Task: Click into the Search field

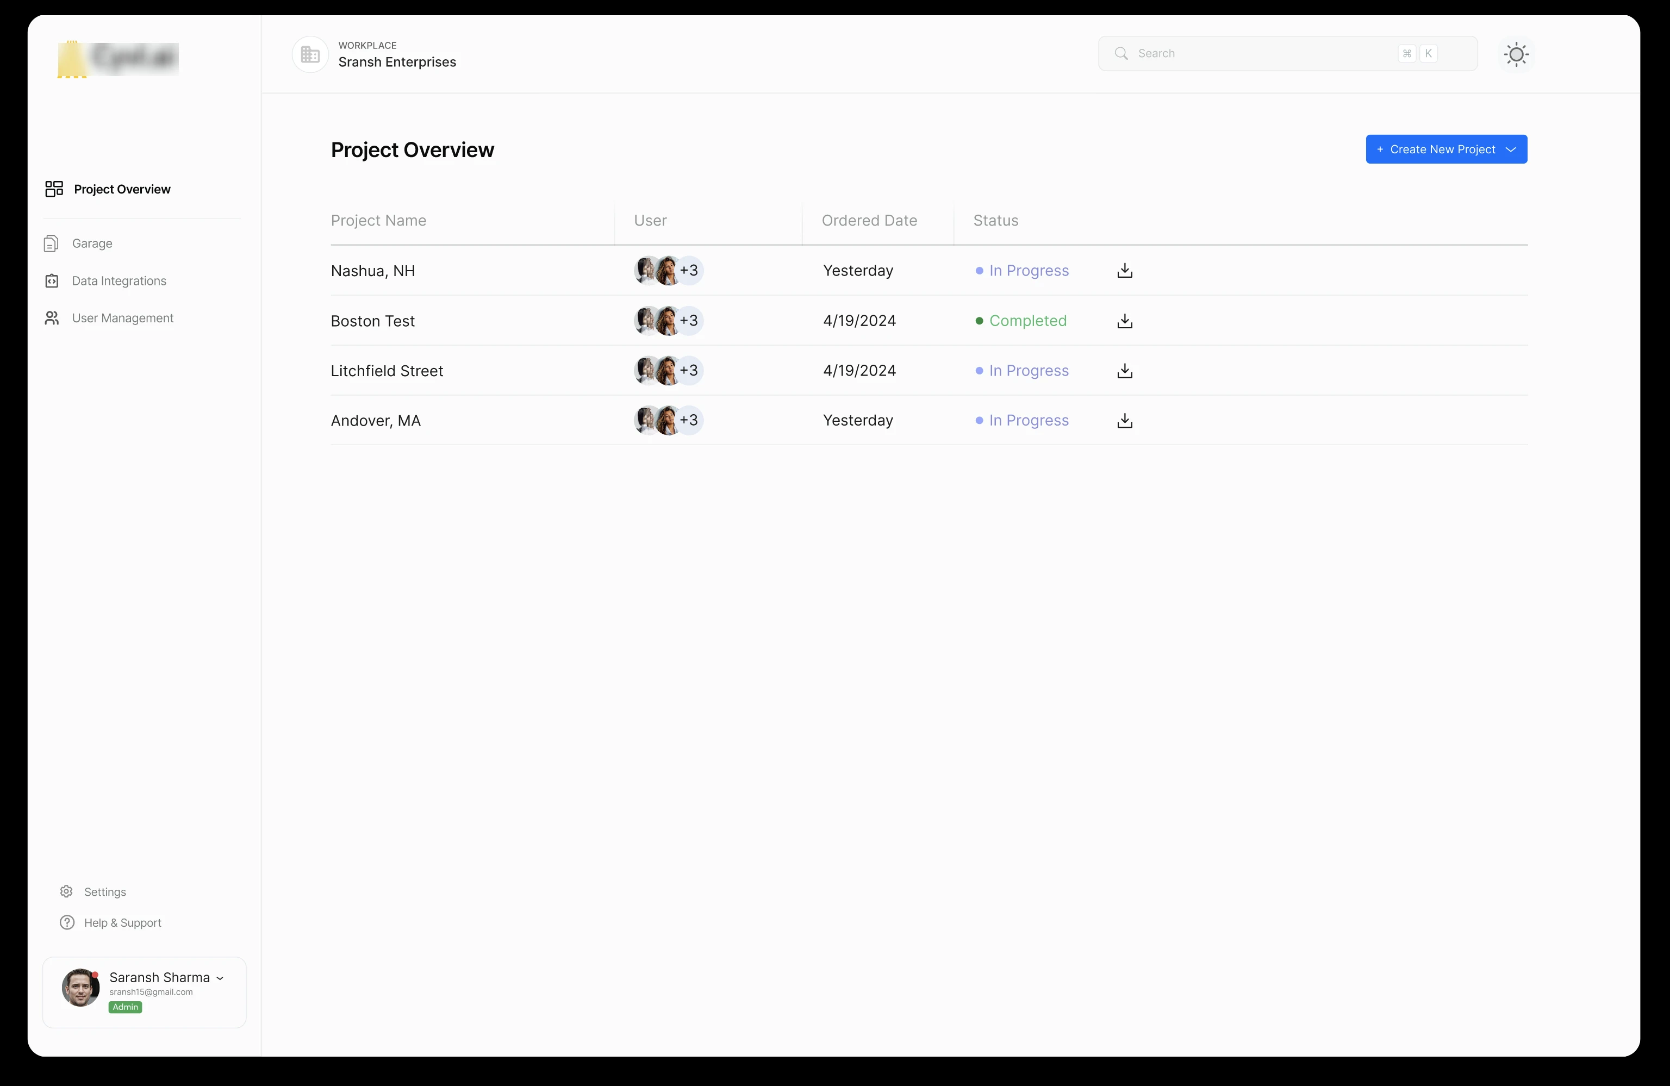Action: click(1263, 53)
